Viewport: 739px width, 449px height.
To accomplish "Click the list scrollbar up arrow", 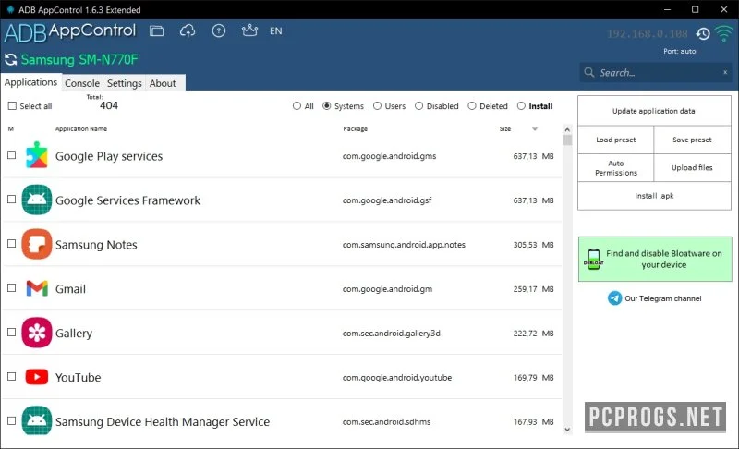I will [x=567, y=129].
